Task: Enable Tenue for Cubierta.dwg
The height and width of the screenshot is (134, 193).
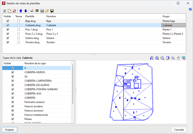Action: pyautogui.click(x=19, y=25)
